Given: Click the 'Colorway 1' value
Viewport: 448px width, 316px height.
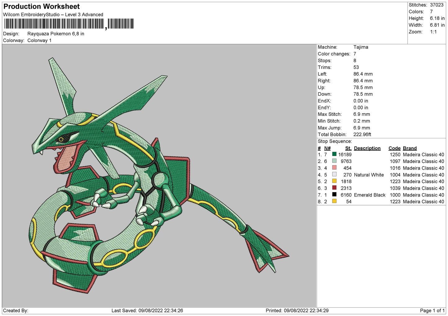Looking at the screenshot, I should pos(39,41).
